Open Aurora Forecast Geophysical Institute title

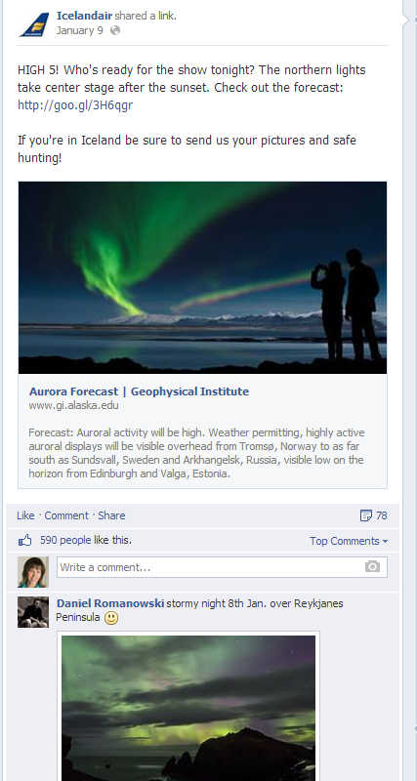(139, 391)
